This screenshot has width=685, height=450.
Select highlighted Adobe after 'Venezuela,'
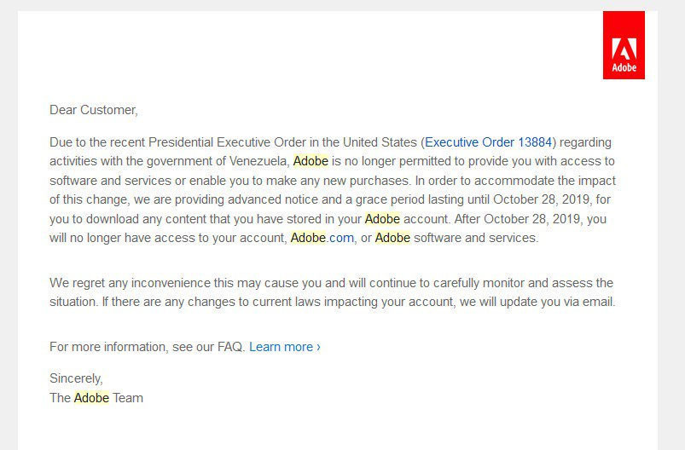tap(311, 161)
